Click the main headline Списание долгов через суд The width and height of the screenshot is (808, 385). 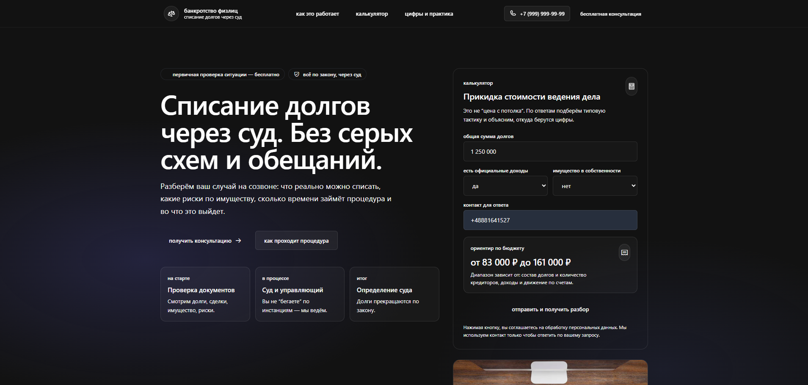pyautogui.click(x=287, y=133)
